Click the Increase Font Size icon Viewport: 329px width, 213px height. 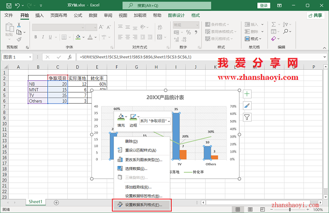pos(101,27)
